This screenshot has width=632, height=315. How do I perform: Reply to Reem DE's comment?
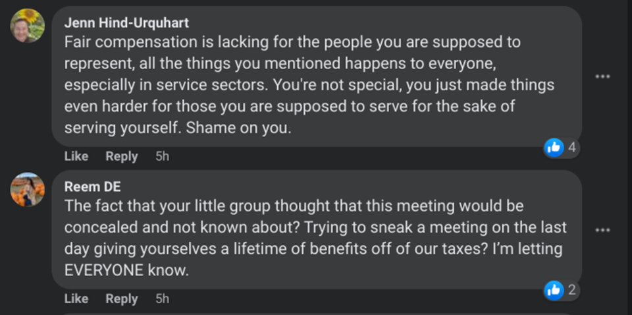click(x=122, y=299)
